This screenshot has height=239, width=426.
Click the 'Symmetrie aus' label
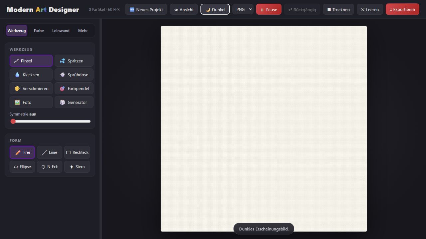click(x=23, y=114)
